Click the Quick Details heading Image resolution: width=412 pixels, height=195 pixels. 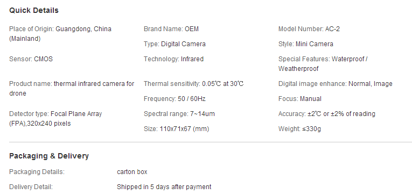tap(34, 11)
